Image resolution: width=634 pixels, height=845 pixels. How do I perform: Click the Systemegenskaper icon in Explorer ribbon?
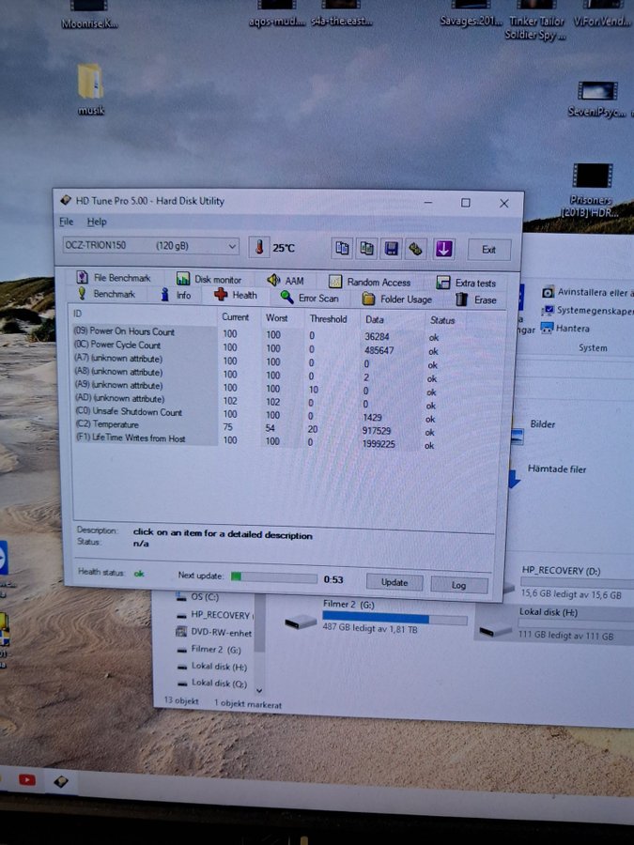(x=549, y=311)
